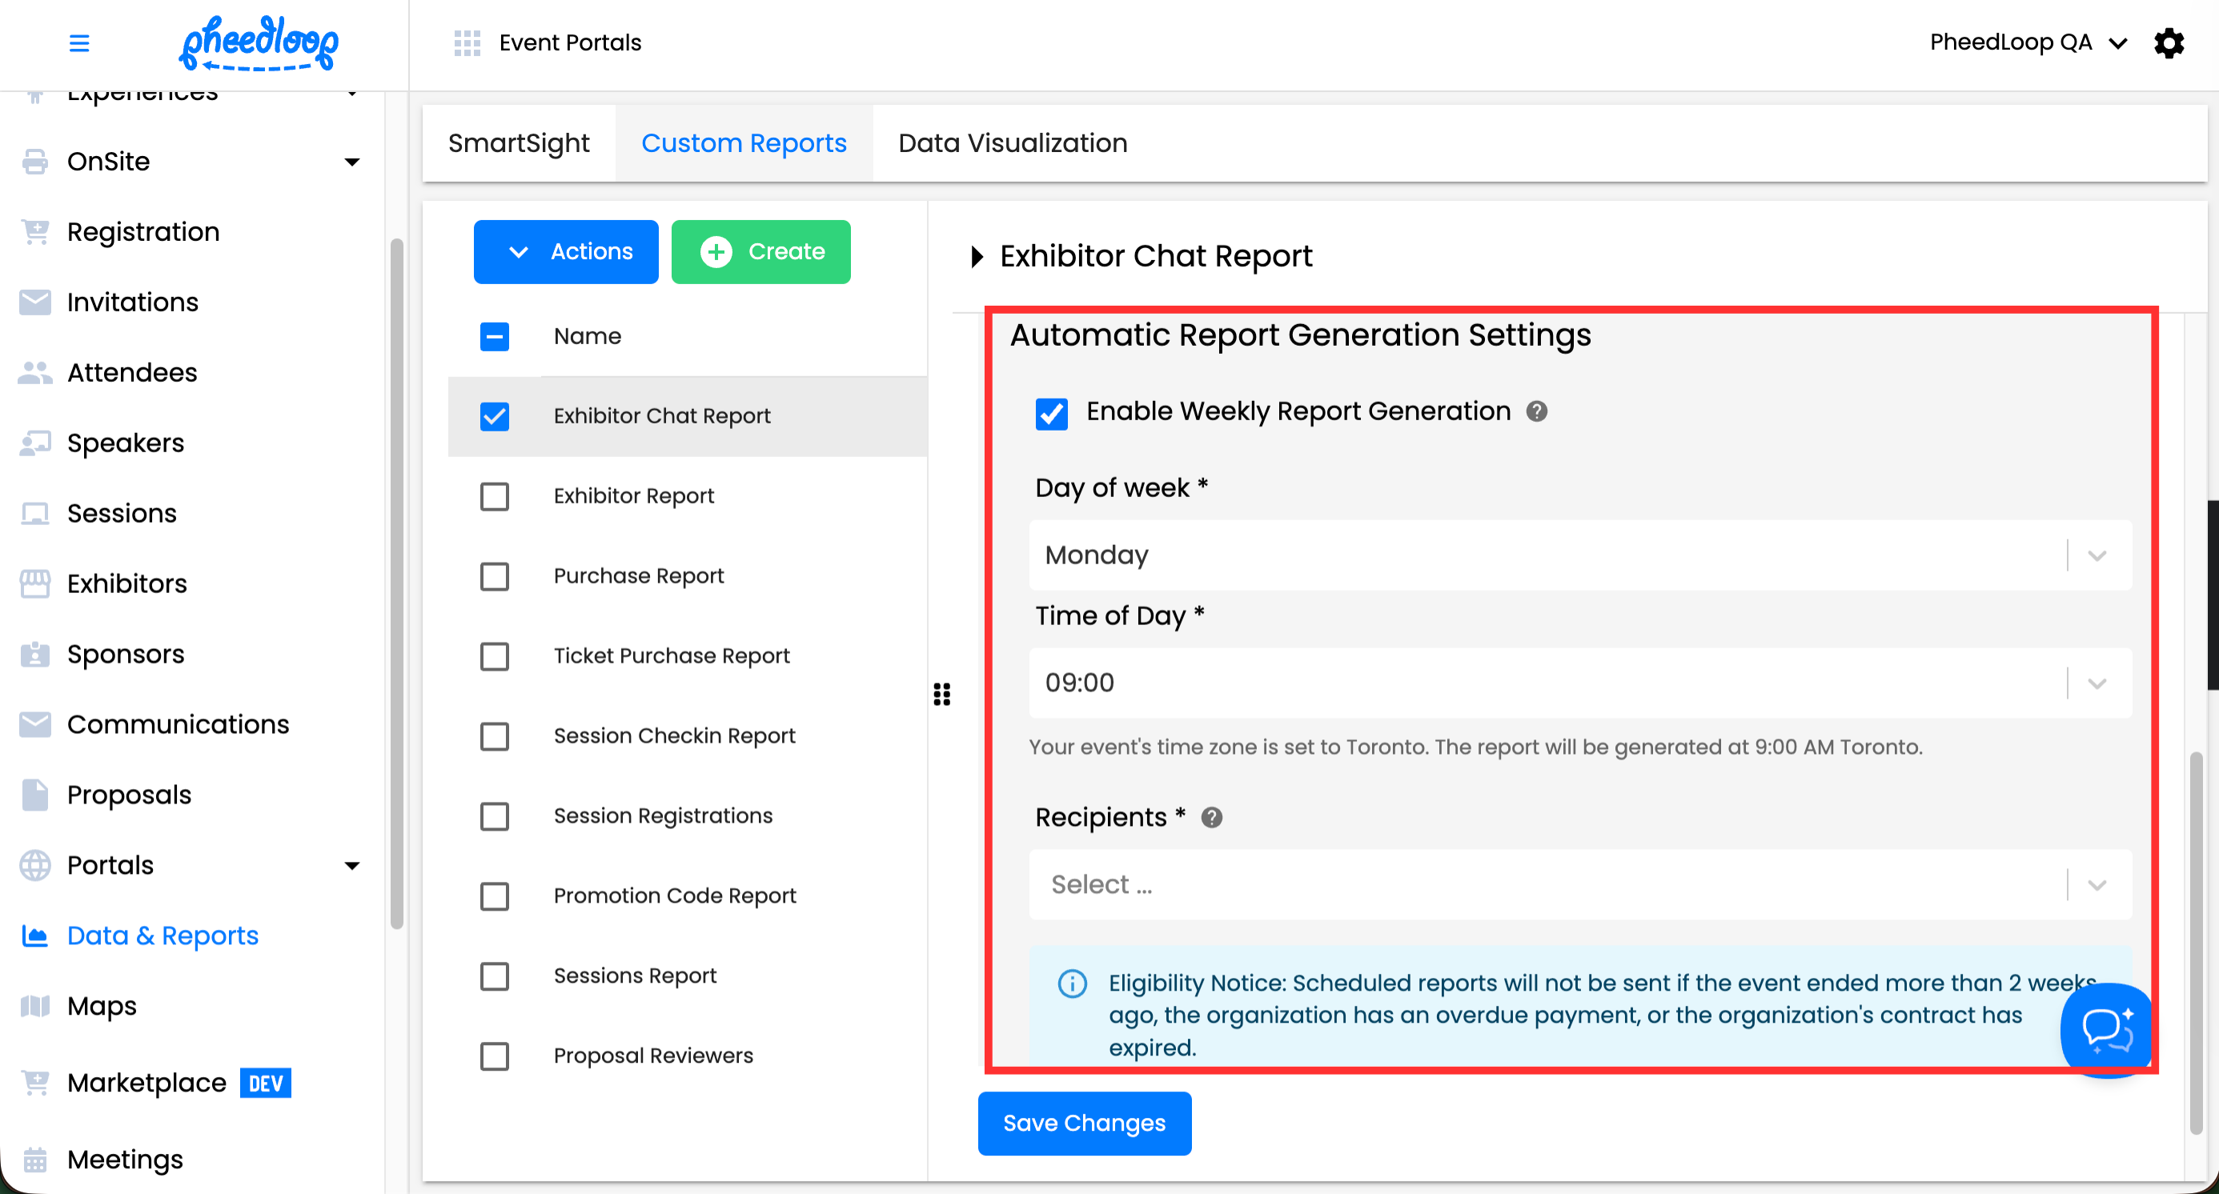Click help icon beside Enable Weekly Report Generation

pos(1536,411)
